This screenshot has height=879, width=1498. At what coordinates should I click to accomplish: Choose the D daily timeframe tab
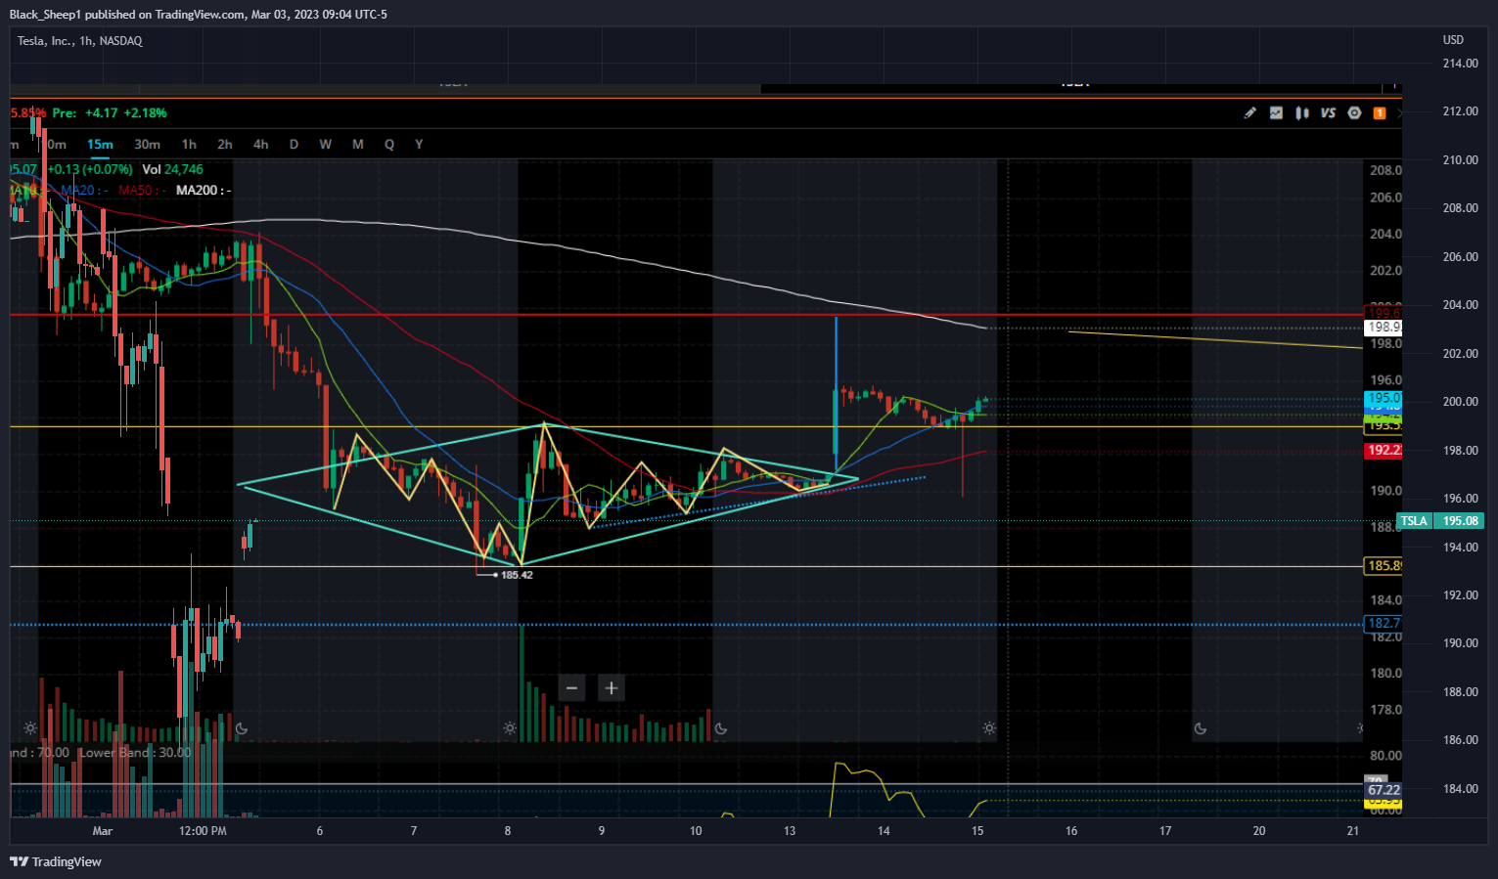pos(294,145)
